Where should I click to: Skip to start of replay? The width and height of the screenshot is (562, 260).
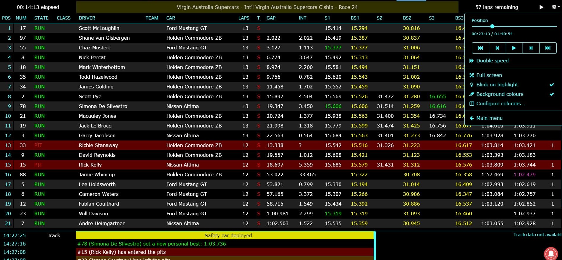coord(480,48)
